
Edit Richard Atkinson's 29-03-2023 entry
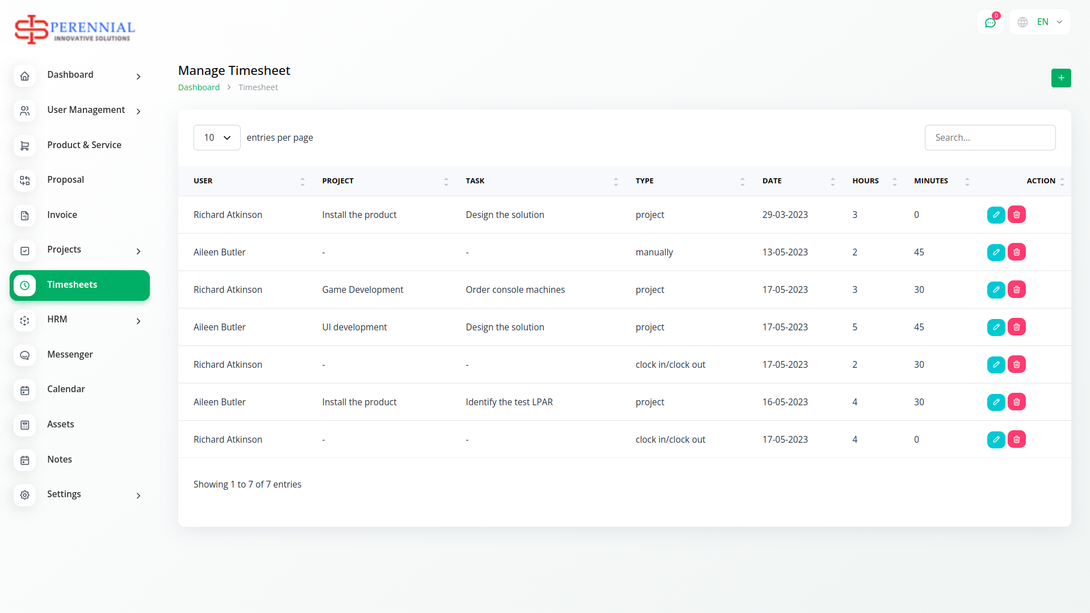[x=996, y=215]
